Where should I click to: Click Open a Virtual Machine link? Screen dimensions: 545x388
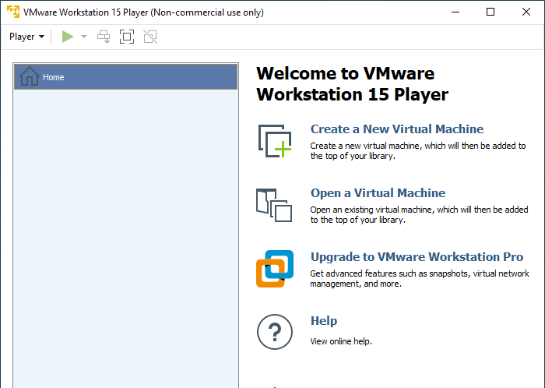tap(378, 193)
